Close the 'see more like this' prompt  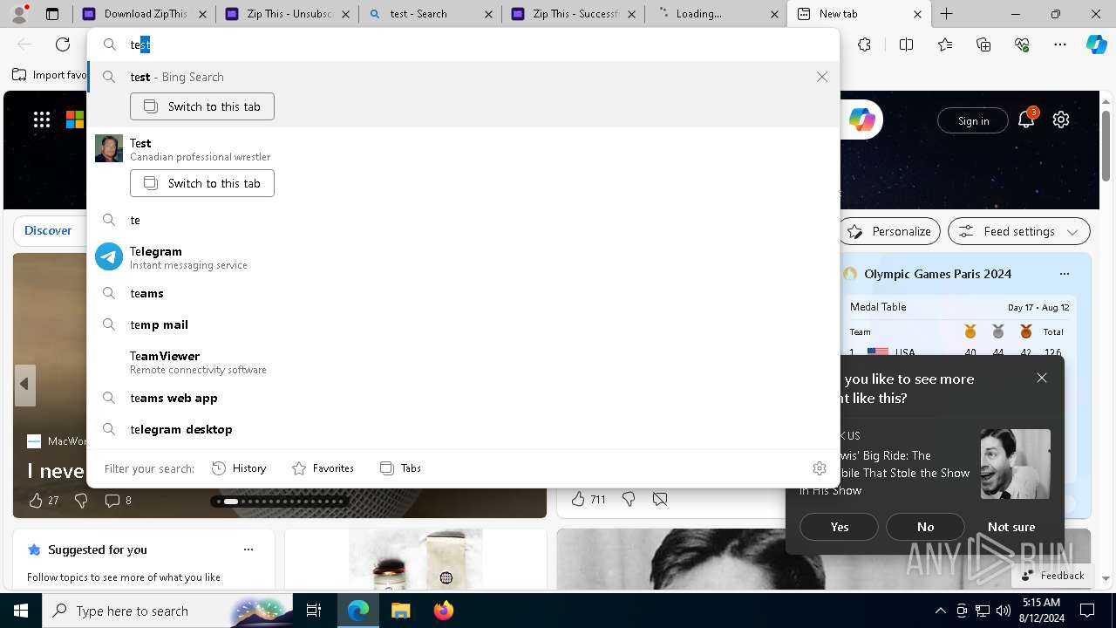[1042, 378]
